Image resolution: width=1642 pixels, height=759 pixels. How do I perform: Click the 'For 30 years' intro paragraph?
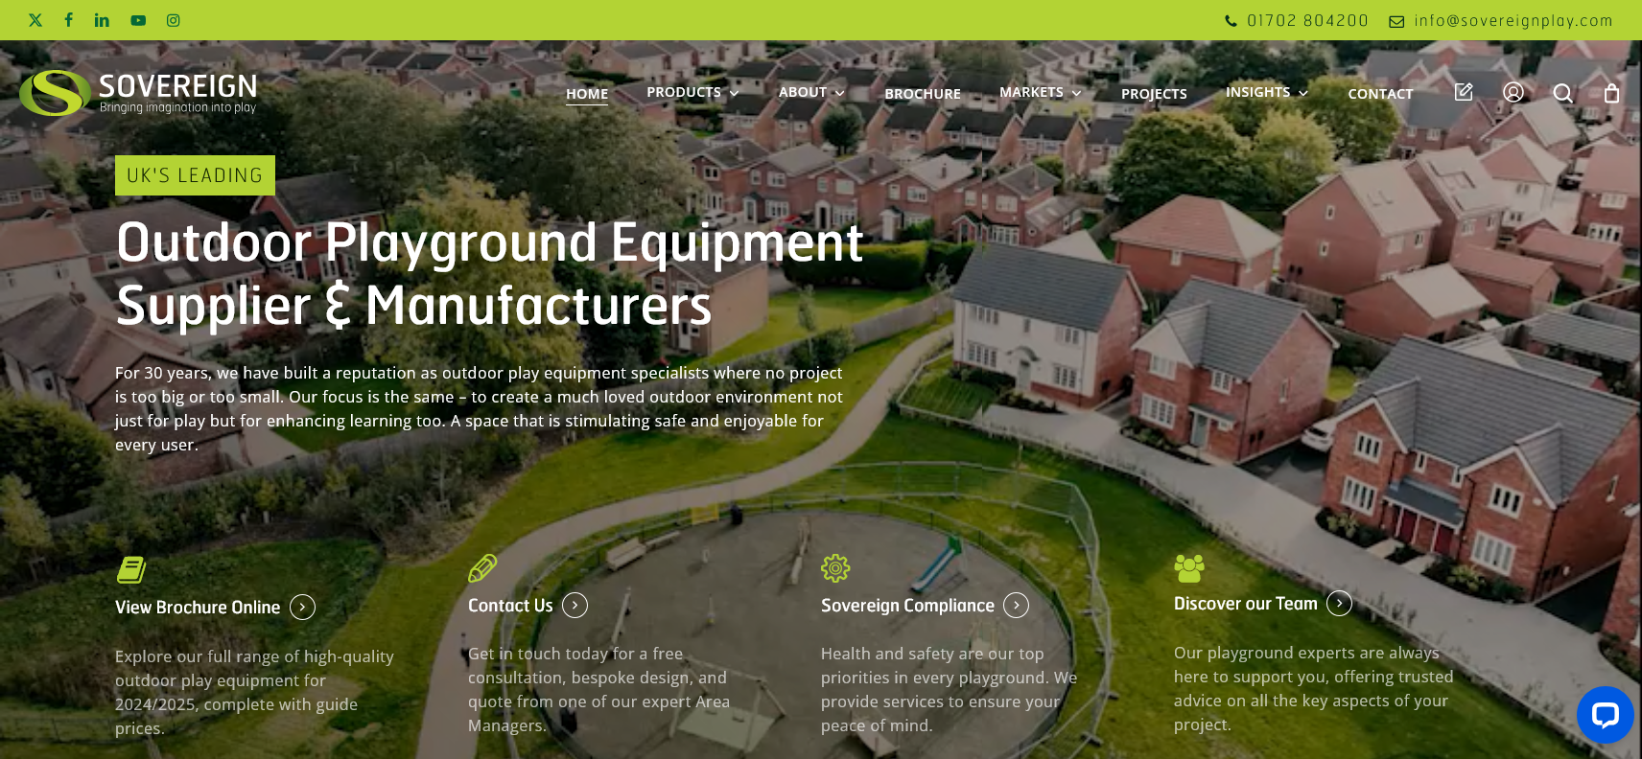tap(479, 408)
